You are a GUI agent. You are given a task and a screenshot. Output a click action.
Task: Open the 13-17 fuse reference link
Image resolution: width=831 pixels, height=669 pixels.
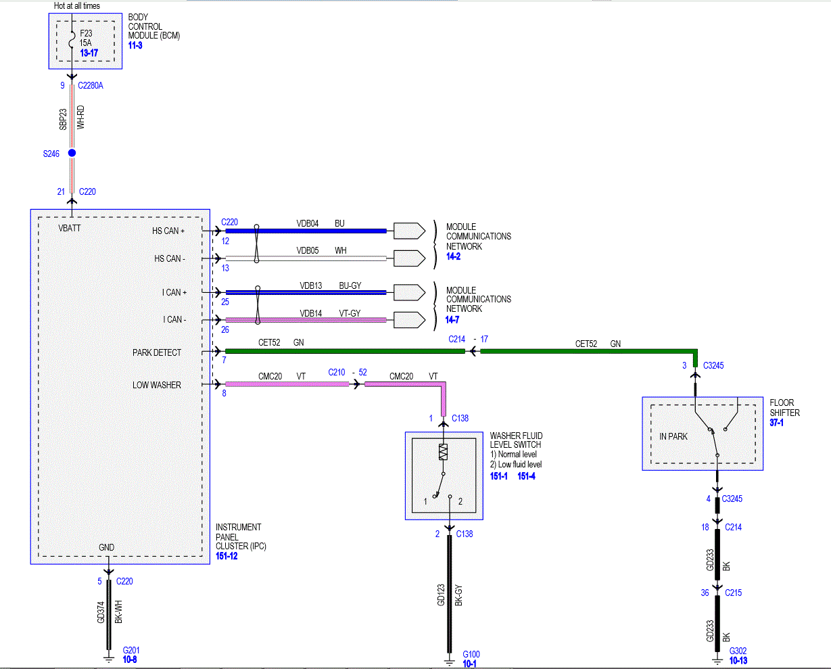[89, 52]
